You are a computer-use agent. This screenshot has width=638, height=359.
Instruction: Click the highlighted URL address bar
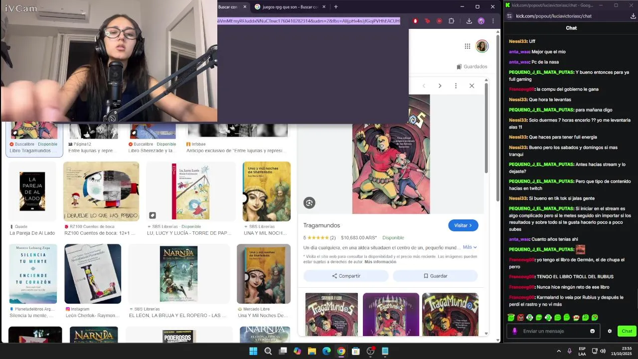(309, 21)
